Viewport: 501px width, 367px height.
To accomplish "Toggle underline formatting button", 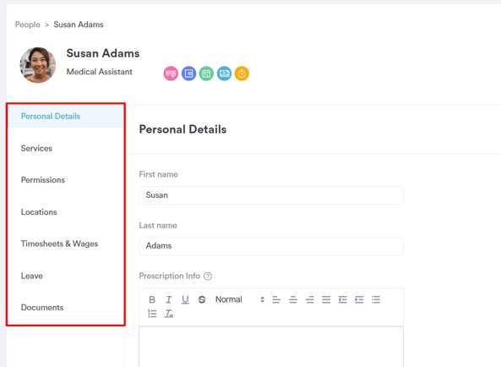I will click(x=185, y=299).
